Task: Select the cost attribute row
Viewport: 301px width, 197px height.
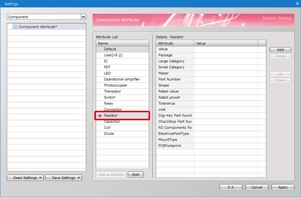Action: pyautogui.click(x=211, y=110)
